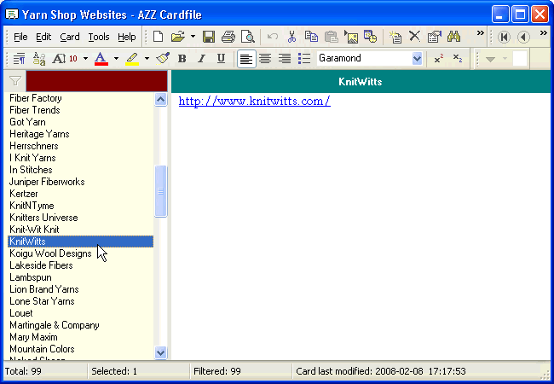Click the find and replace text icon
The width and height of the screenshot is (554, 384).
pos(39,58)
